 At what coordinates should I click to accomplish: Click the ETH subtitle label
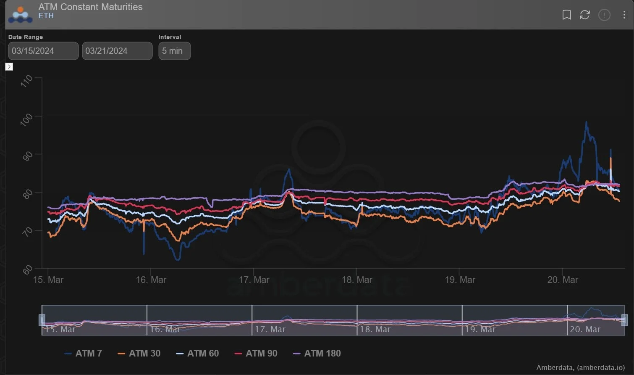46,16
